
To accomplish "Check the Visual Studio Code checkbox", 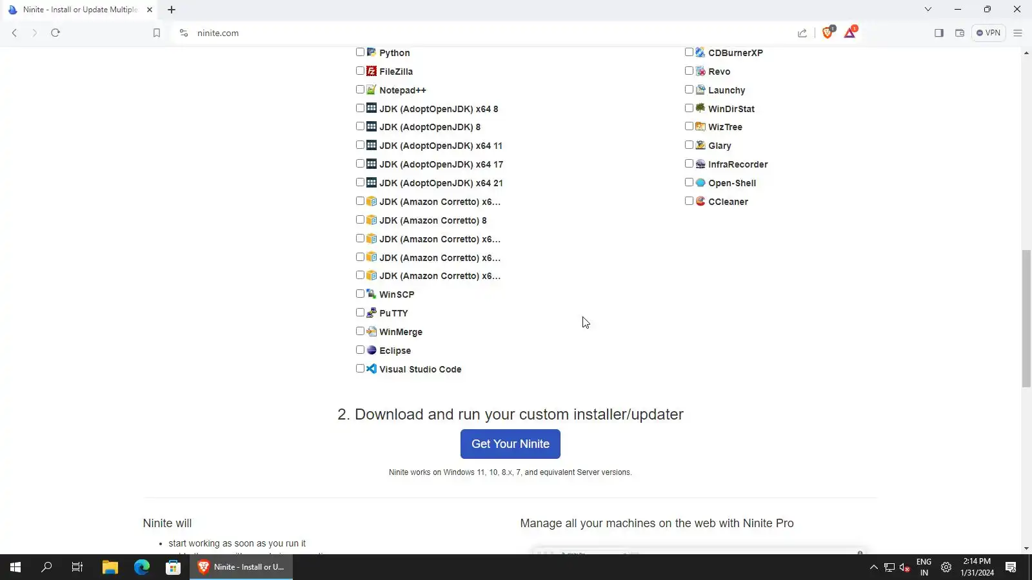I will pos(360,369).
